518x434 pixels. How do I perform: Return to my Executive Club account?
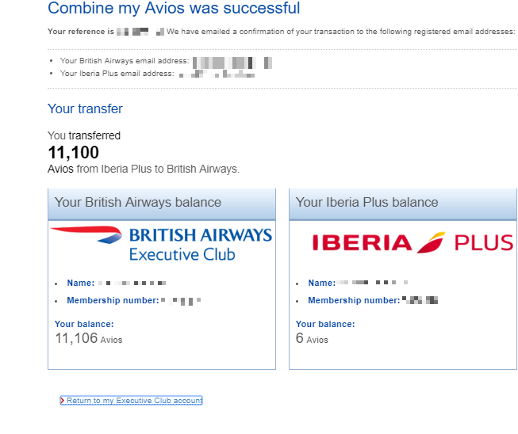coord(134,401)
